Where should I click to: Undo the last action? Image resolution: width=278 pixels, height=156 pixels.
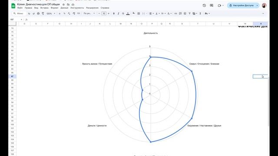[x=29, y=13]
